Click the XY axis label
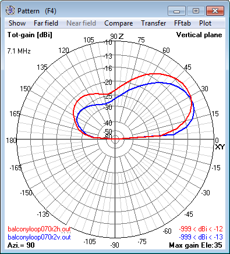 (x=220, y=147)
